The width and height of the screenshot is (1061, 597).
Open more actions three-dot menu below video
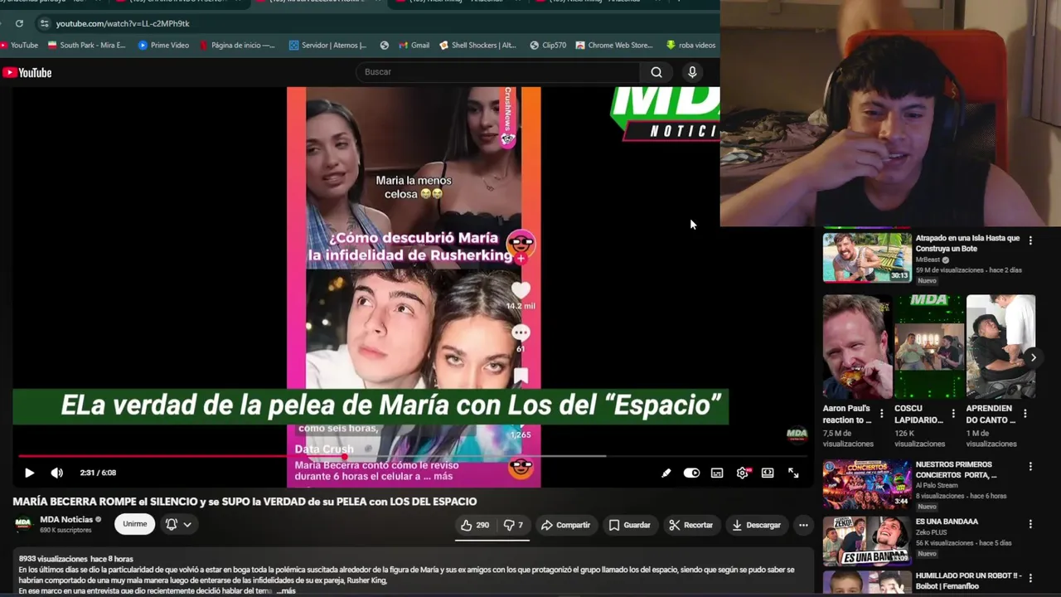803,525
